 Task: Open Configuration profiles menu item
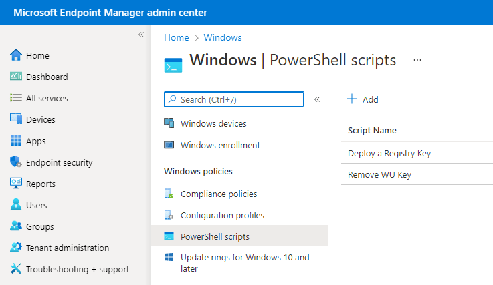point(221,216)
